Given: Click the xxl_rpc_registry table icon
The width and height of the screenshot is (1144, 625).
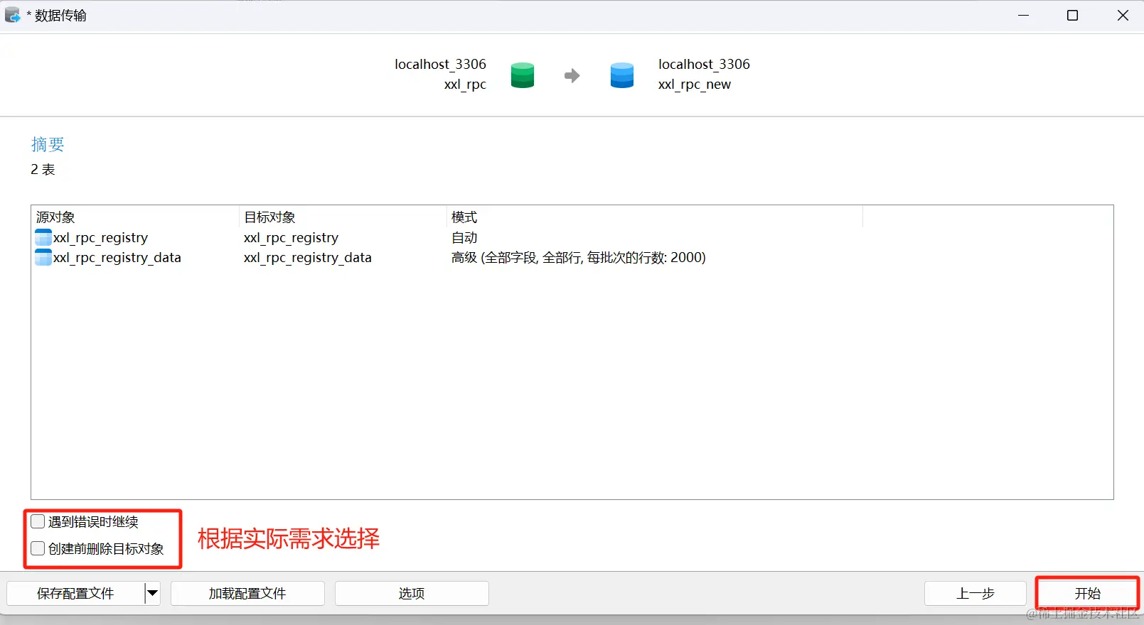Looking at the screenshot, I should tap(43, 237).
